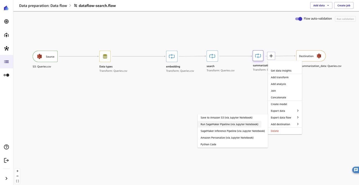
Task: Select Concatenate in the context menu
Action: click(x=285, y=97)
